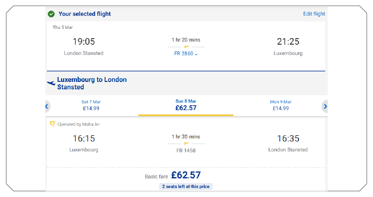Screen dimensions: 373x197
Task: Click the FR 2860 flight number label
Action: (x=184, y=53)
